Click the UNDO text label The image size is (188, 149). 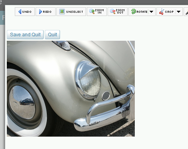27,12
